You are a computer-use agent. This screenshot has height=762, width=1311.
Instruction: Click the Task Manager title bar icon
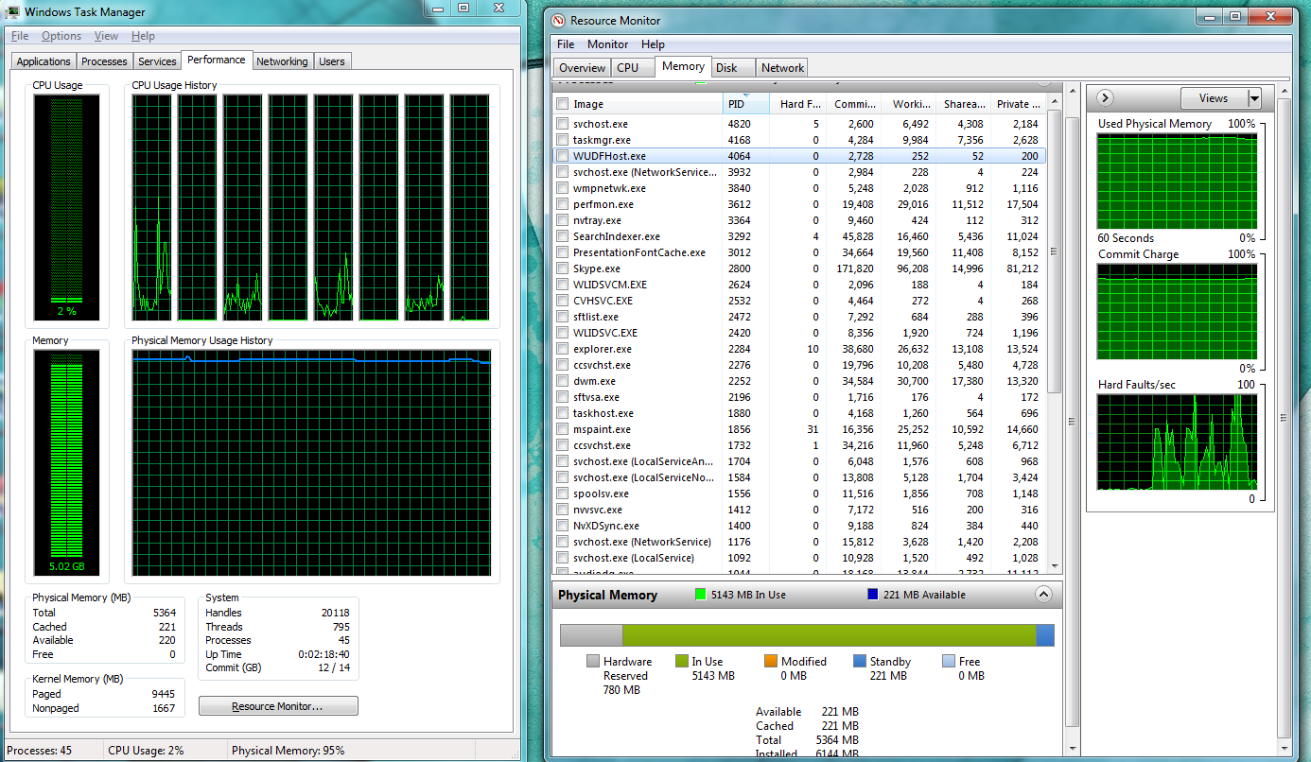coord(13,12)
